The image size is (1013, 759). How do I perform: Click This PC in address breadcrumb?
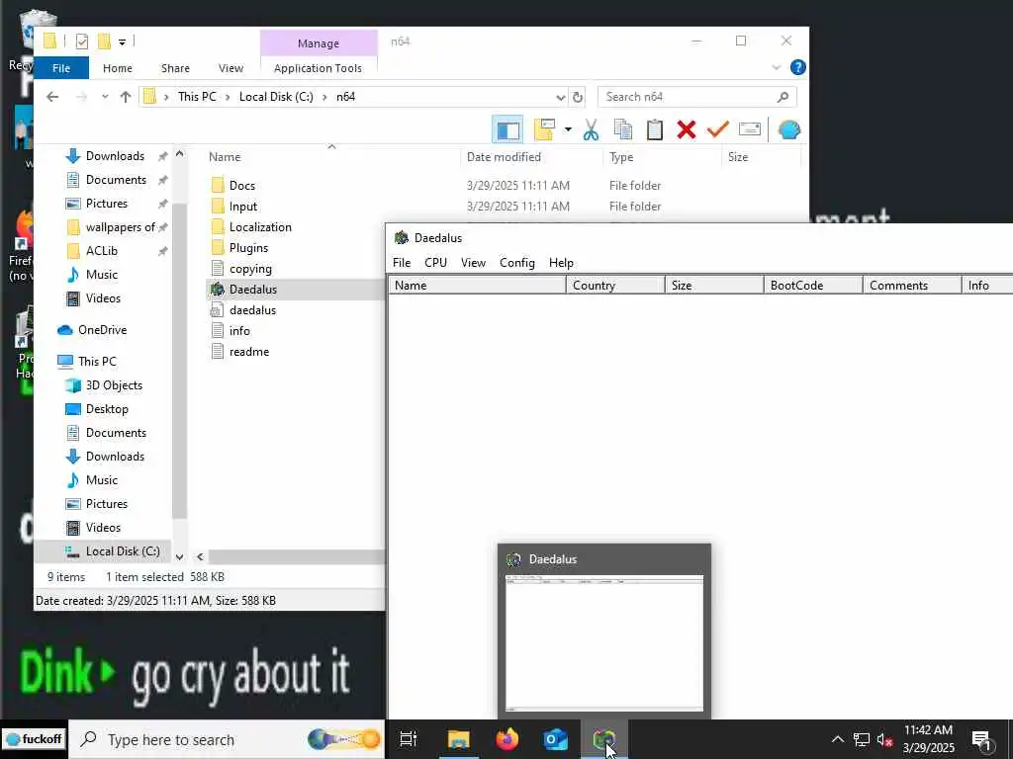pyautogui.click(x=197, y=97)
